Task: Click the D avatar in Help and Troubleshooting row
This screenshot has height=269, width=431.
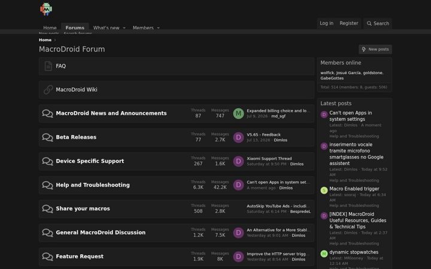Action: 238,185
